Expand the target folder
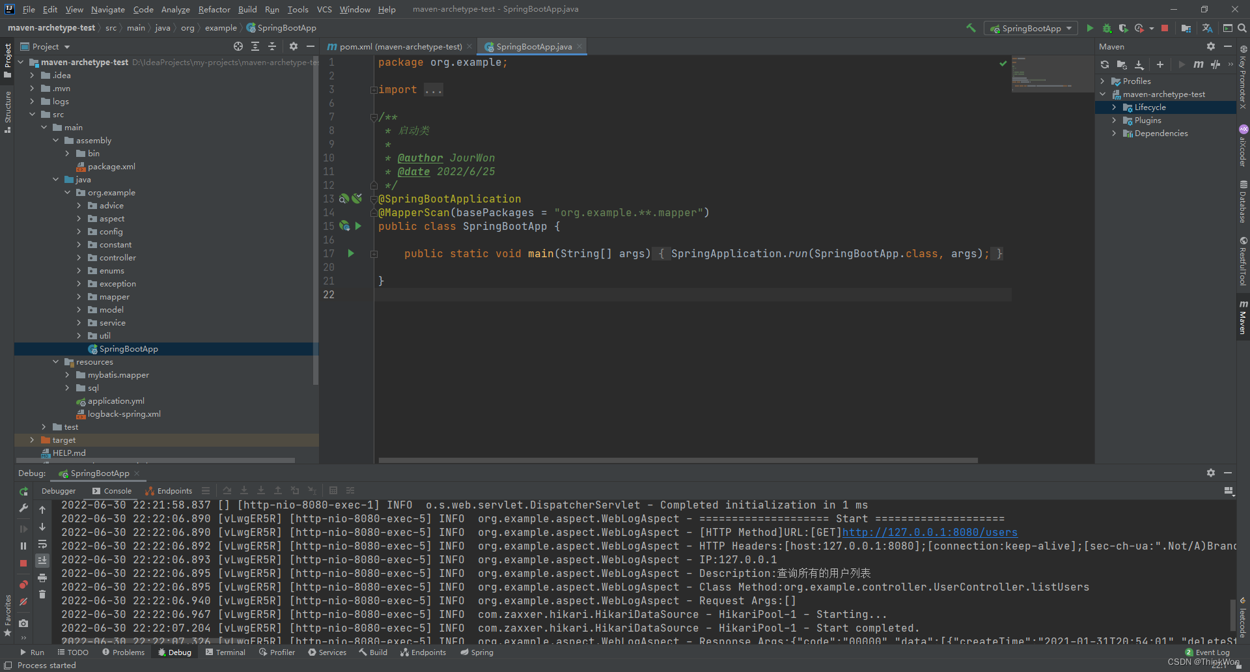Viewport: 1250px width, 672px height. (x=32, y=440)
